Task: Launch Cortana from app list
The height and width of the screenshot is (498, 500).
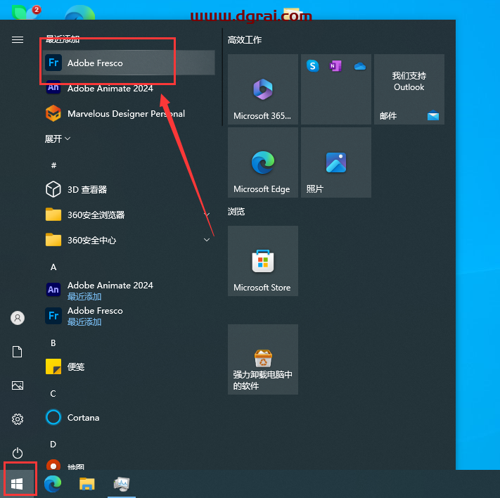Action: click(83, 417)
